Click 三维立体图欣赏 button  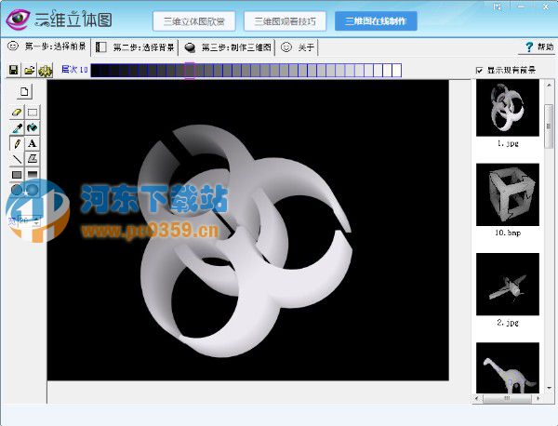click(194, 21)
